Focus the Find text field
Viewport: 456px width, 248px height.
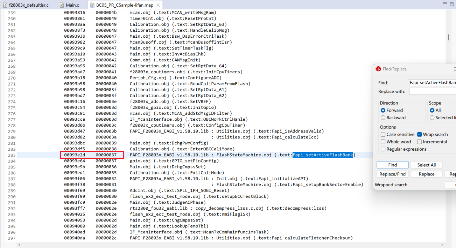(433, 83)
